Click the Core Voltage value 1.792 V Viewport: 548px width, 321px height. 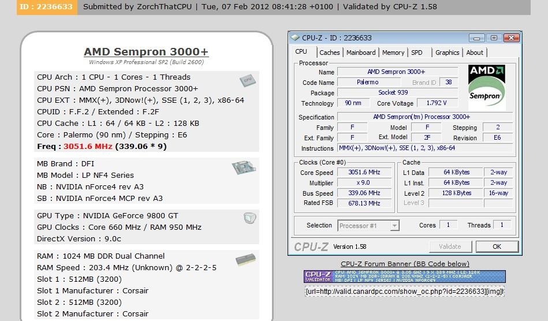[x=437, y=103]
